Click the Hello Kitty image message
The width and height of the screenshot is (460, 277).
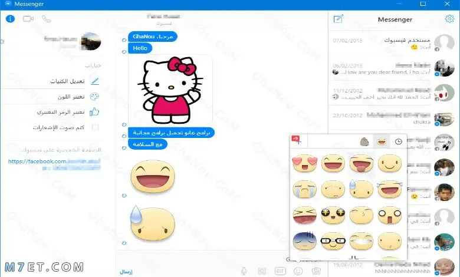click(x=170, y=90)
